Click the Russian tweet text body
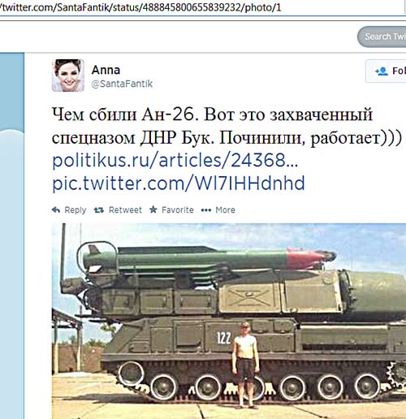Viewport: 406px width, 419px height. point(227,126)
